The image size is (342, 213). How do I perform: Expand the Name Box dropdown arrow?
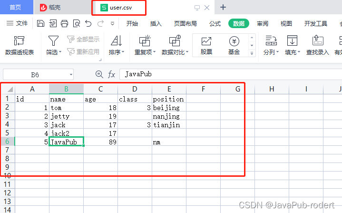pos(70,74)
